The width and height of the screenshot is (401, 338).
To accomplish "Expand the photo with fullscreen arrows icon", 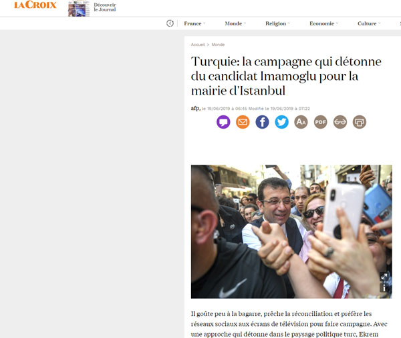I will [x=384, y=277].
